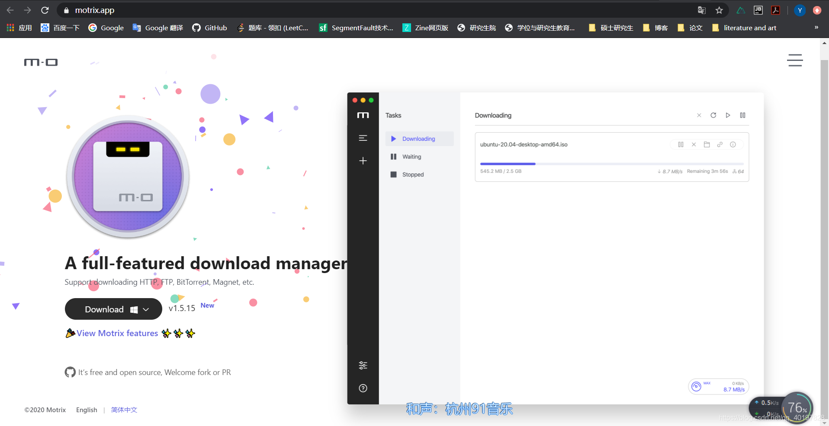Open the 百度一下 bookmark

click(x=60, y=28)
